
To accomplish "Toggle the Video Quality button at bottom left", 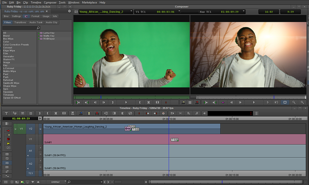I will tap(22, 182).
